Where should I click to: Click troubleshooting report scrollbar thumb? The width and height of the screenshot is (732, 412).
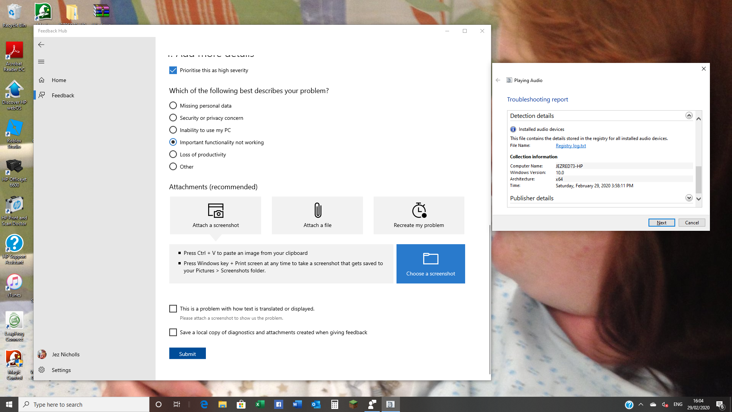point(698,180)
